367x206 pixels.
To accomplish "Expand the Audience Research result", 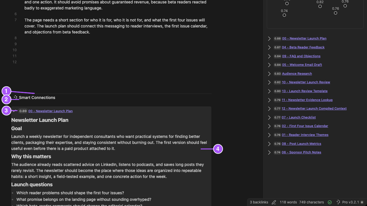I will pos(269,74).
